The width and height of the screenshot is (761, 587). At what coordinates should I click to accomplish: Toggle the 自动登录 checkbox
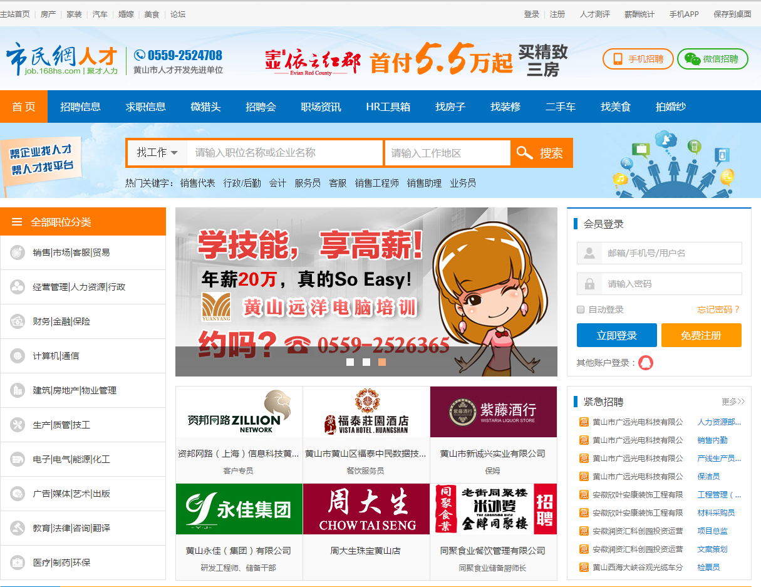tap(581, 309)
